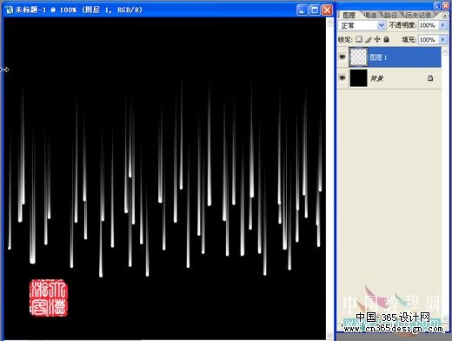
Task: Click the canvas vertical scrollbar up arrow
Action: 329,23
